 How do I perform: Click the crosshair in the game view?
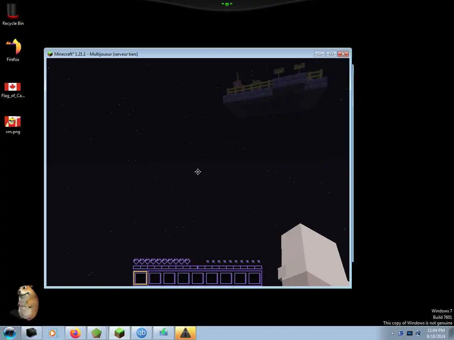point(198,172)
